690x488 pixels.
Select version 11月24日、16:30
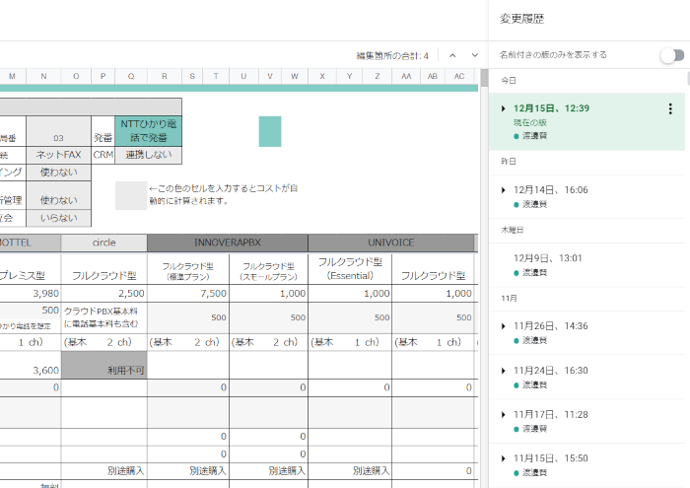587,378
